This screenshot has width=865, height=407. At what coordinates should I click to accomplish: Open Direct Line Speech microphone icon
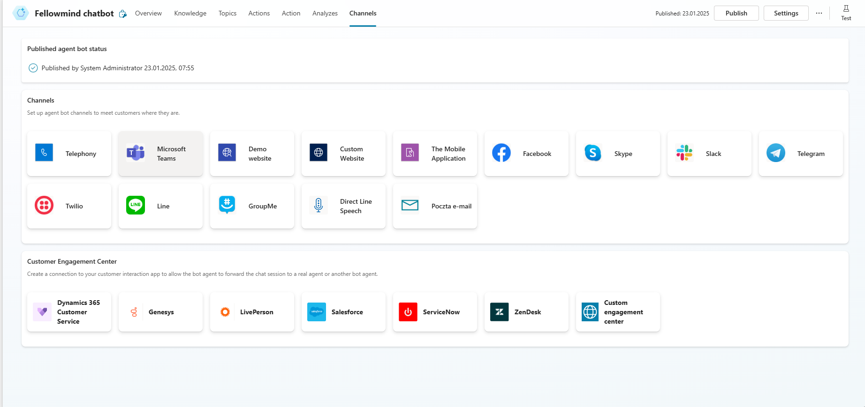pos(319,205)
